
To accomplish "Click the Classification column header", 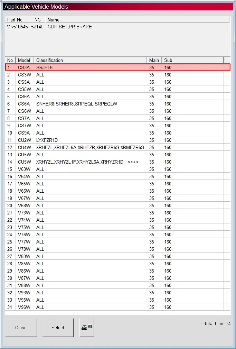I will tap(91, 60).
